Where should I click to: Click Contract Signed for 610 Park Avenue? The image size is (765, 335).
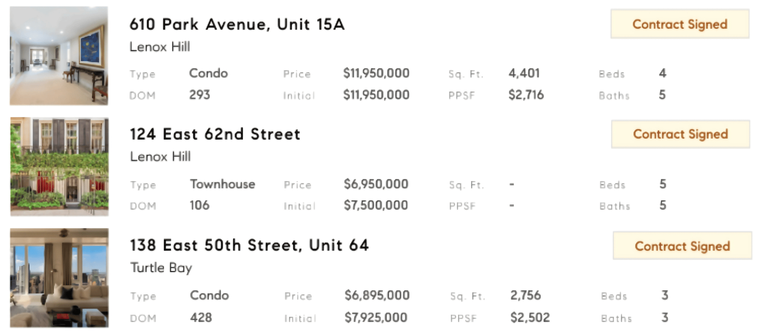coord(680,24)
